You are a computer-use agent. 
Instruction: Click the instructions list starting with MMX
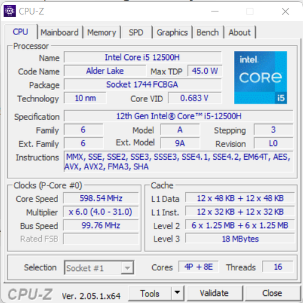179,161
